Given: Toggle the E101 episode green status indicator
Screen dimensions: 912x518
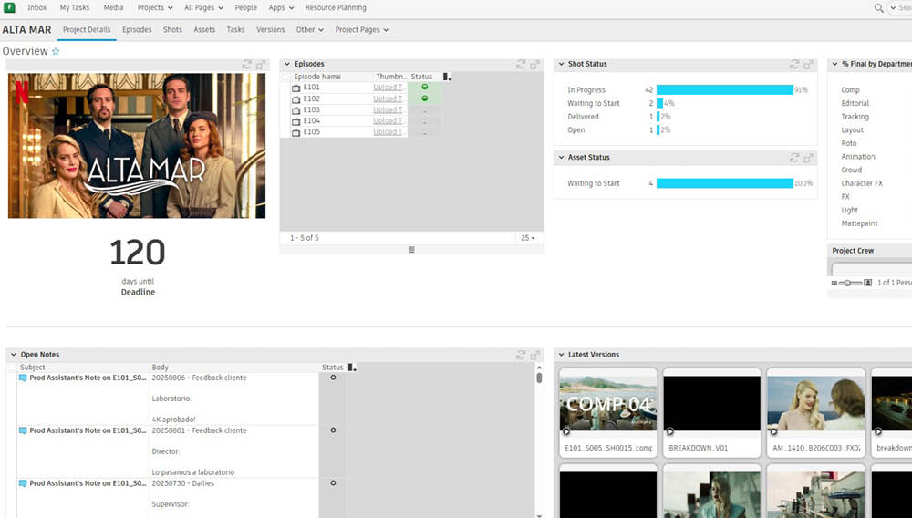Looking at the screenshot, I should pos(424,88).
